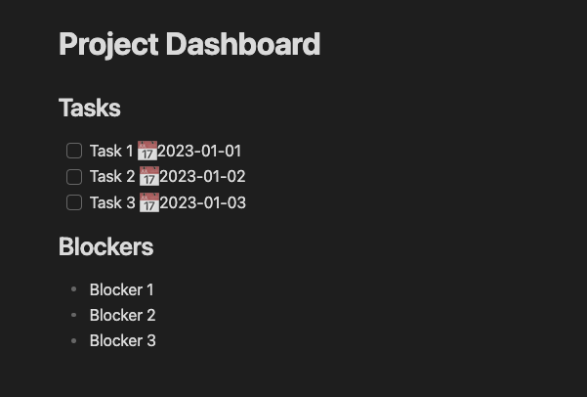This screenshot has height=397, width=587.
Task: Click the bullet point before Blocker 3
Action: (x=74, y=340)
